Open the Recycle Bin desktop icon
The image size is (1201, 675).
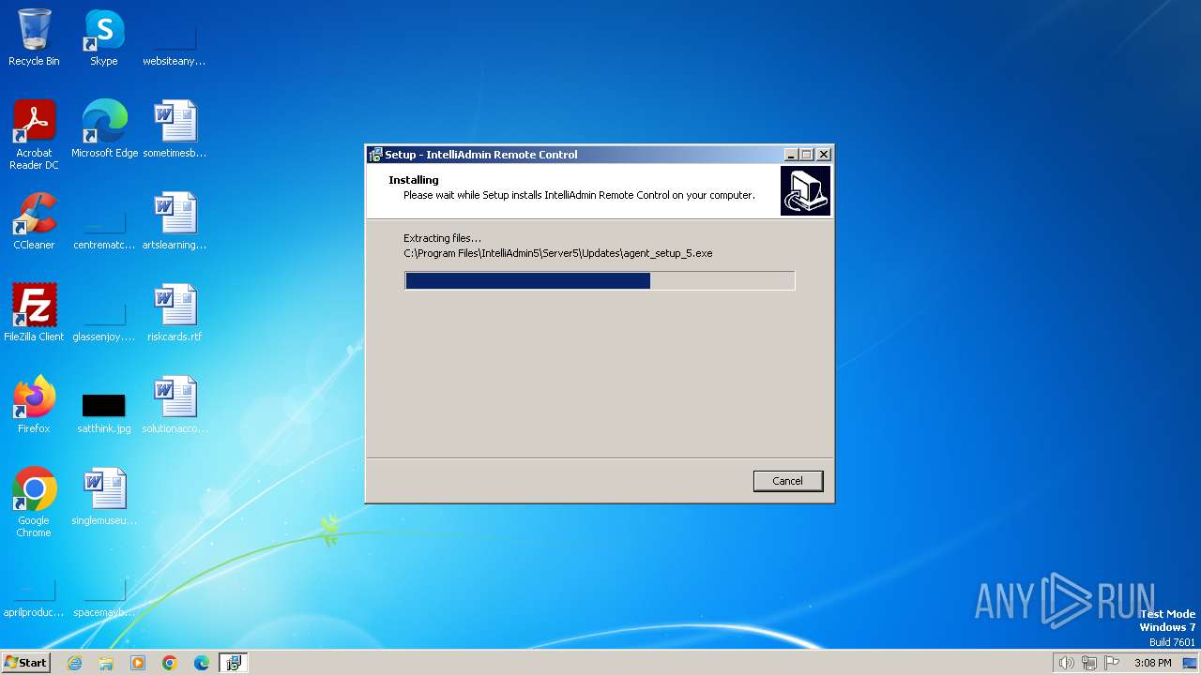34,37
